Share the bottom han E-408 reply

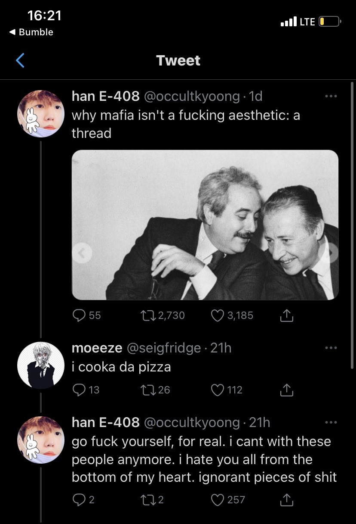[x=286, y=500]
